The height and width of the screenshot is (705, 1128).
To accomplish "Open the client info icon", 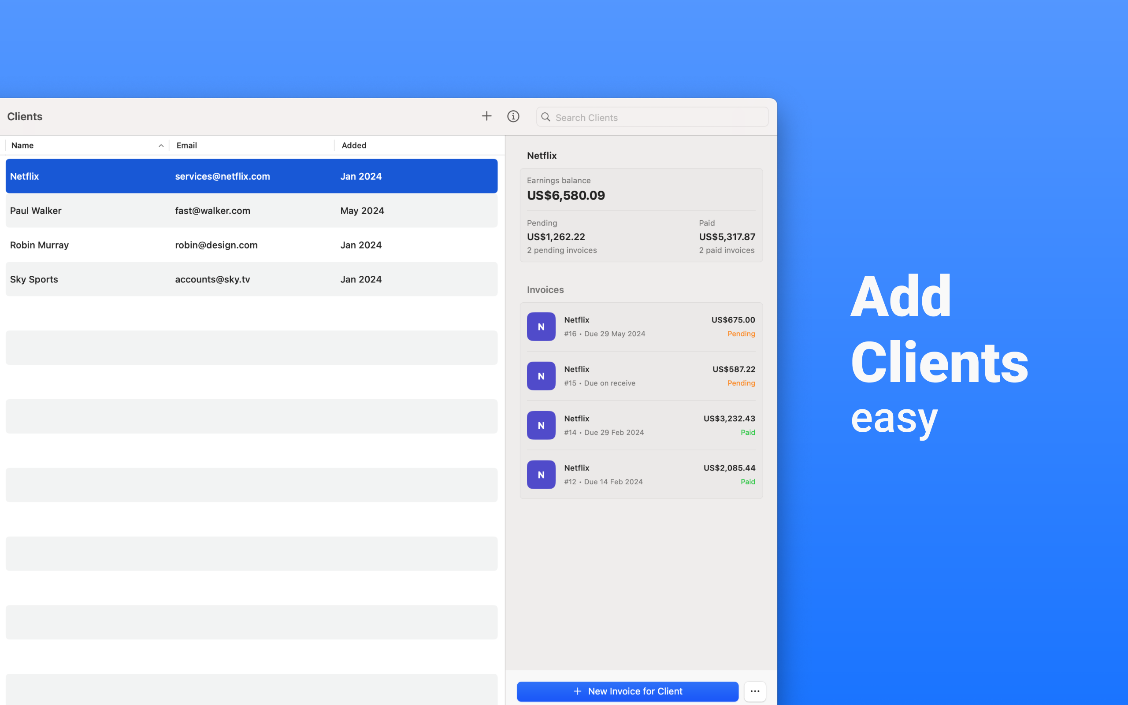I will [x=513, y=116].
